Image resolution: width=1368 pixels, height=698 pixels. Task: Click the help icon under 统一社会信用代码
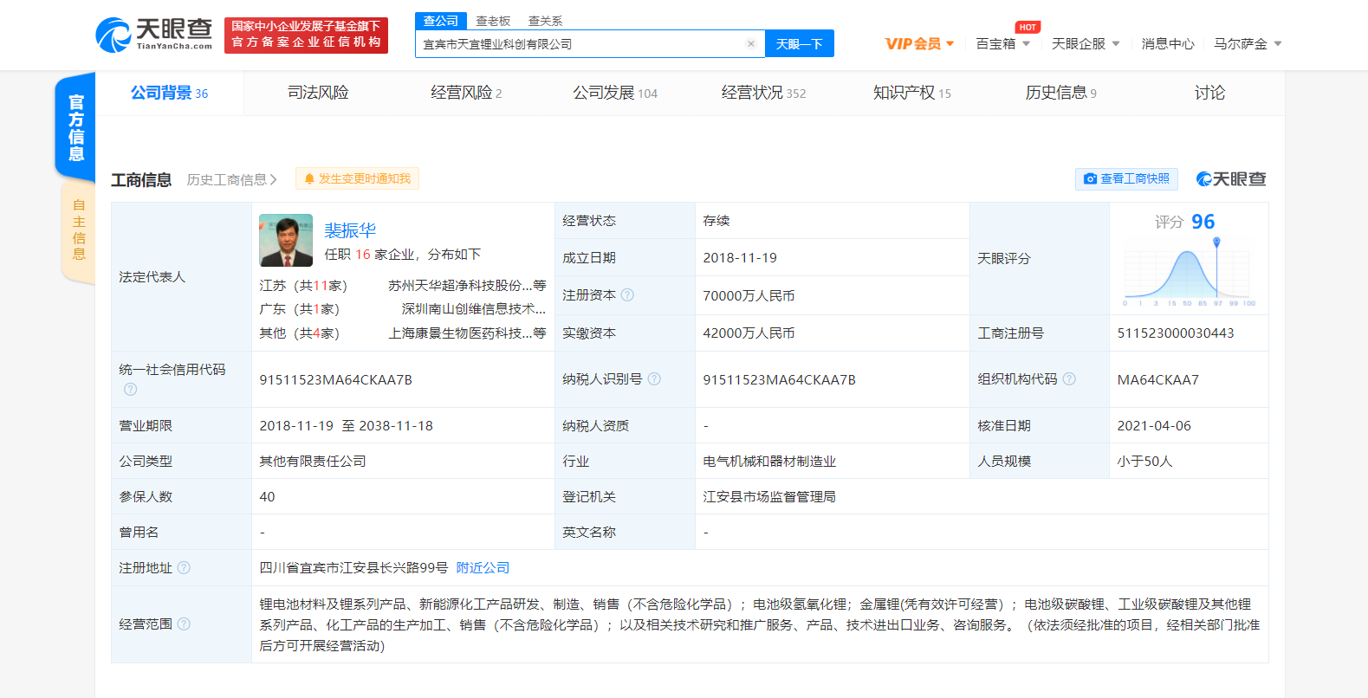tap(130, 390)
